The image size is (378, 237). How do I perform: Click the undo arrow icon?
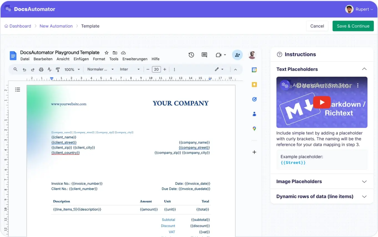coord(24,69)
